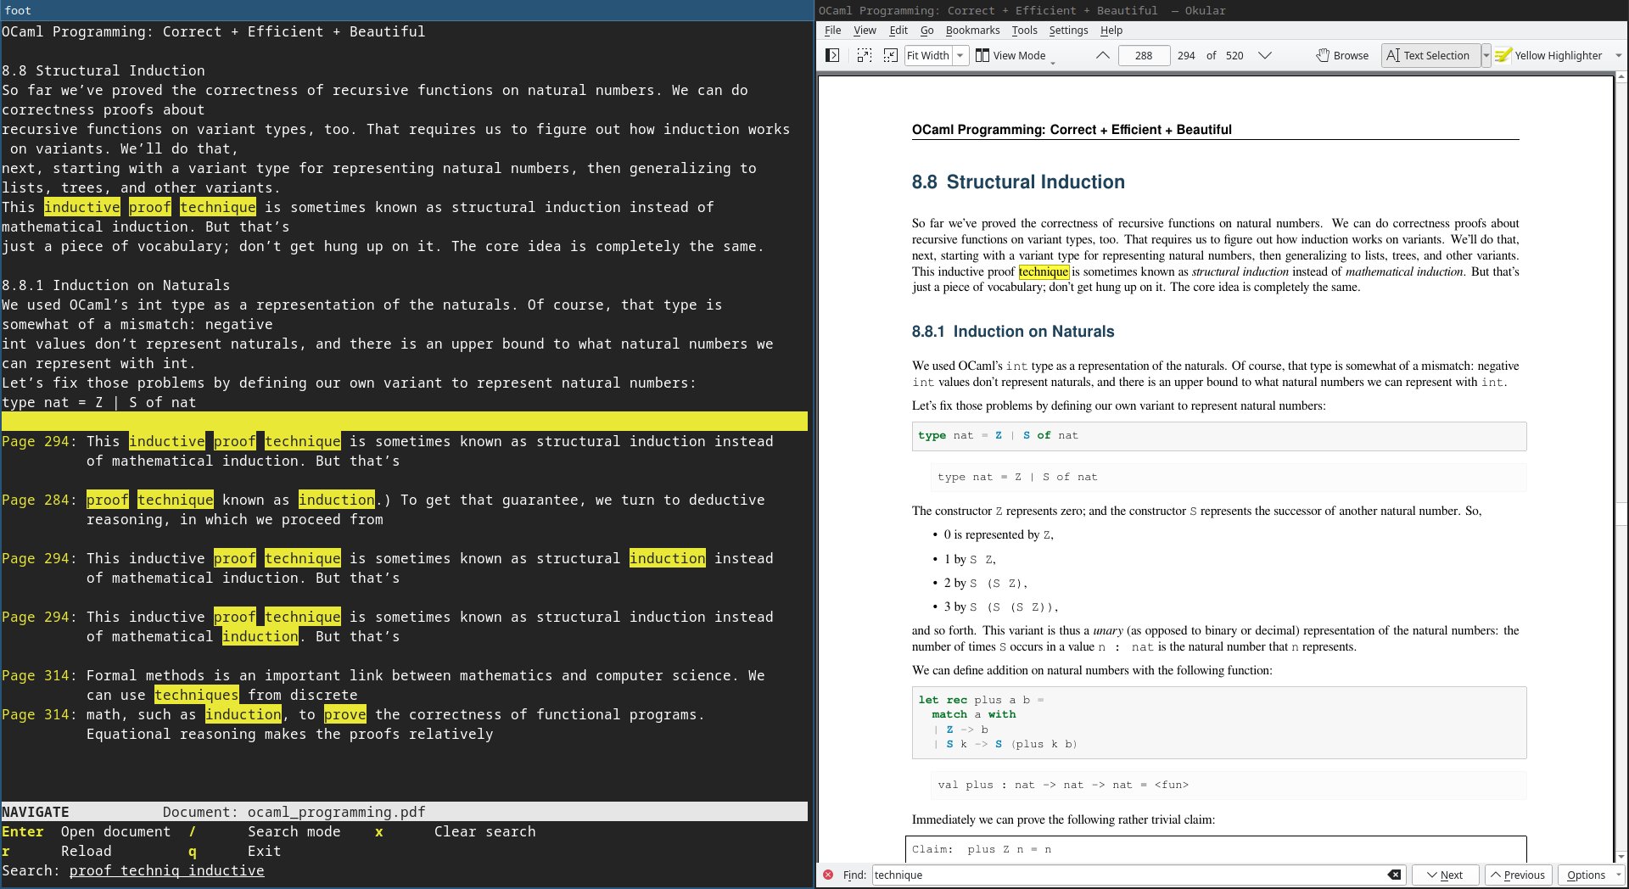Image resolution: width=1629 pixels, height=889 pixels.
Task: Select the Yellow Highlighter tool
Action: 1548,55
